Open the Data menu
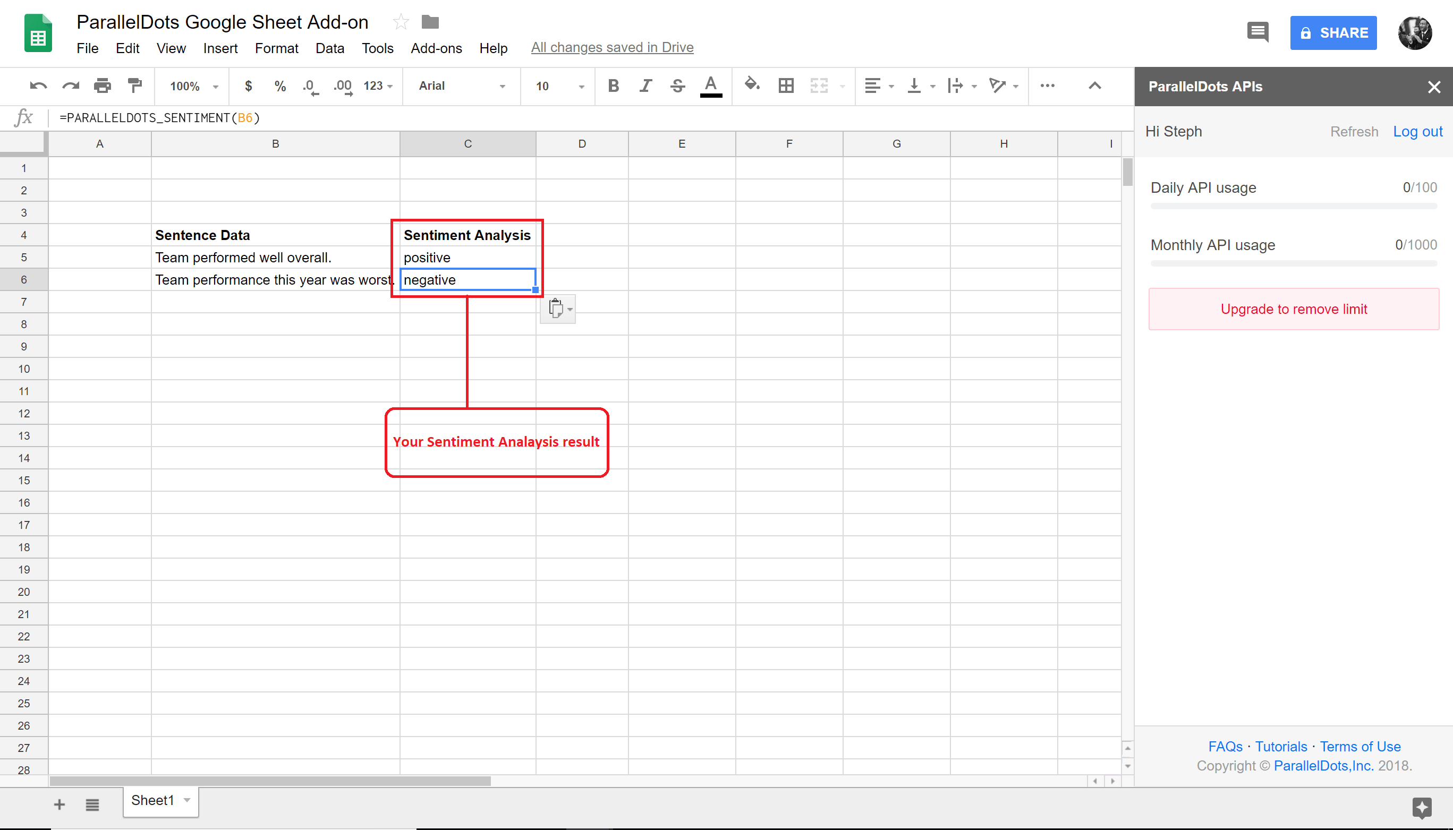 (329, 48)
